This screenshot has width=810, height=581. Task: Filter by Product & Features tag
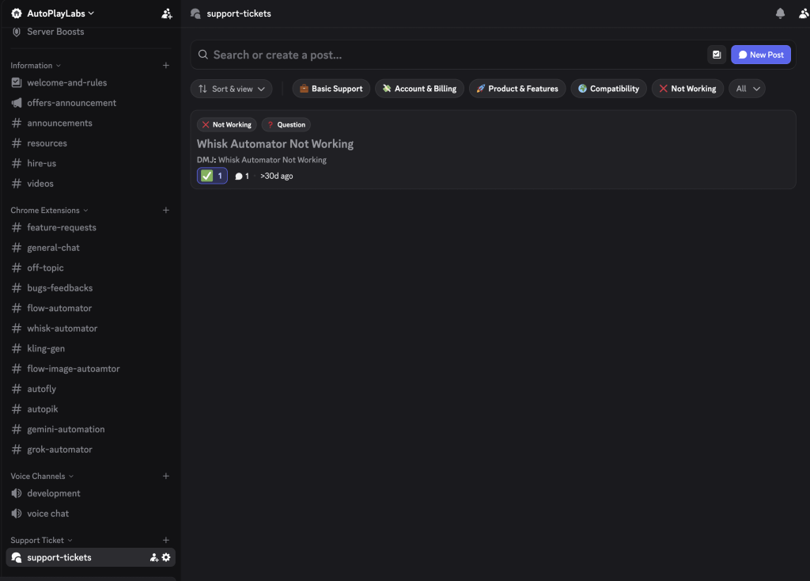[517, 89]
